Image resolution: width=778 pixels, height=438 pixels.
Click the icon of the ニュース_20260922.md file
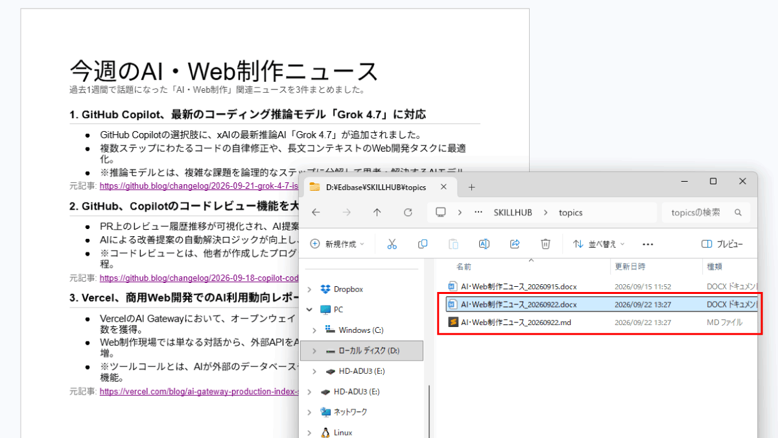point(453,322)
